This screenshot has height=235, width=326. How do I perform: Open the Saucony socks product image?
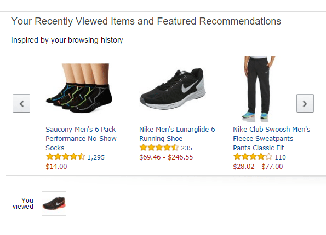79,89
